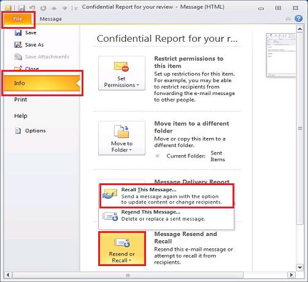Click the Save disk icon in sidebar
308x282 pixels.
[18, 32]
